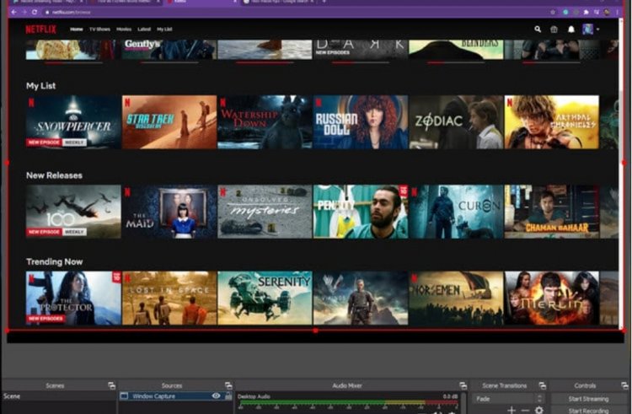Screen dimensions: 632x414
Task: Open a new browser tab
Action: tap(324, 2)
